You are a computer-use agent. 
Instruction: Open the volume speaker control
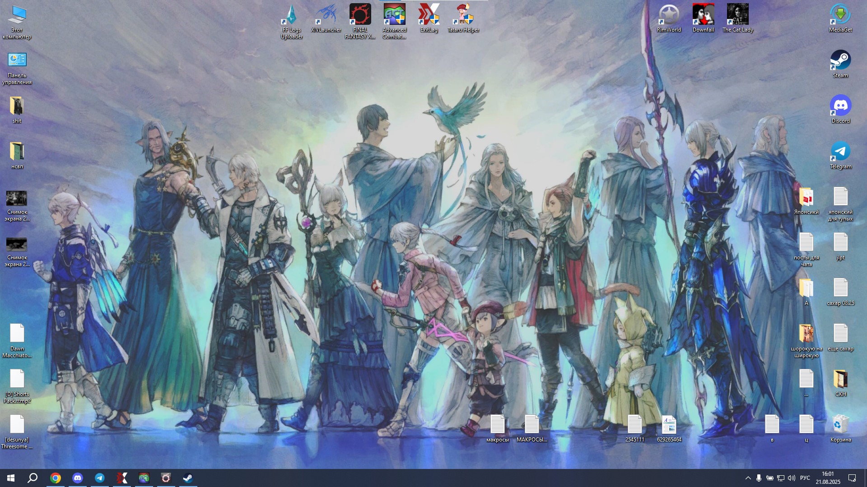point(792,478)
